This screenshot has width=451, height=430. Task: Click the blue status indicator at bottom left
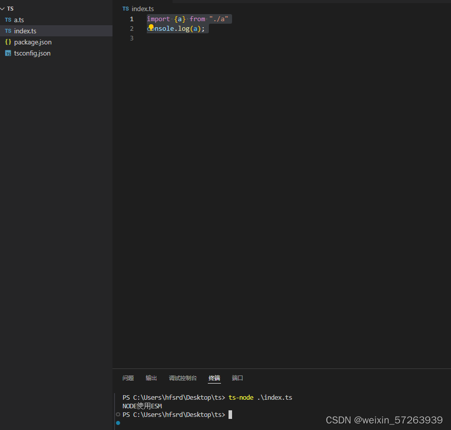click(x=118, y=423)
